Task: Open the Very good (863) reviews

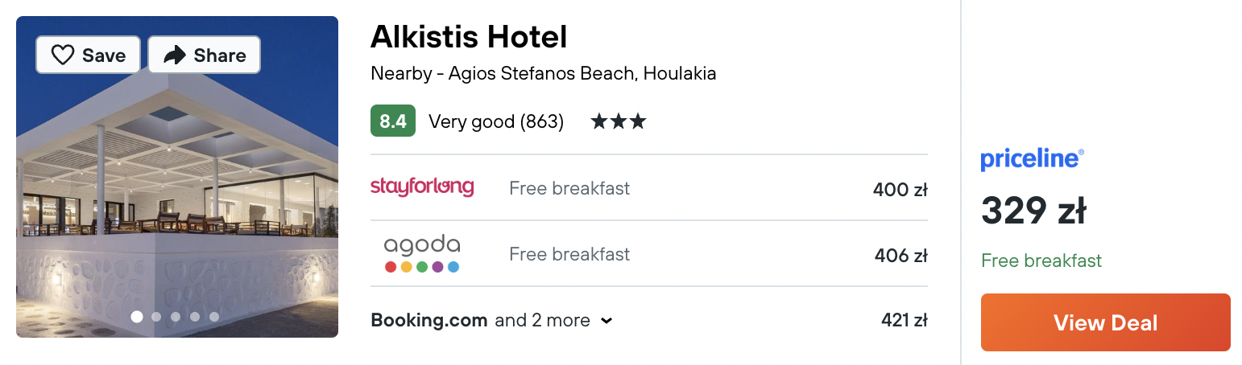Action: (495, 121)
